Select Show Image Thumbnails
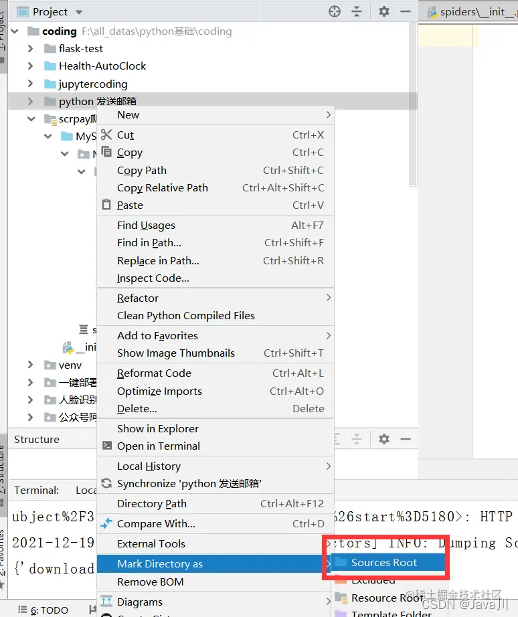518x617 pixels. pyautogui.click(x=215, y=353)
